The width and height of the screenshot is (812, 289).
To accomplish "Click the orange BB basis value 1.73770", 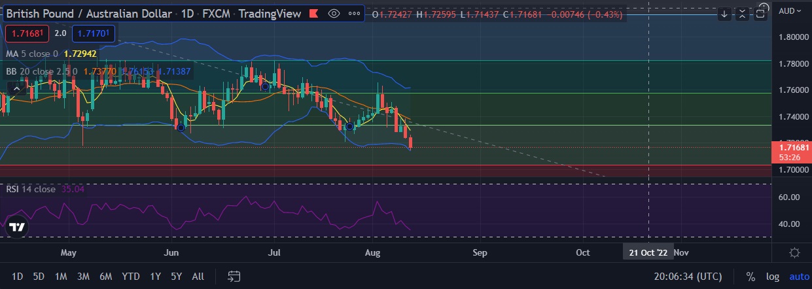I will tap(100, 71).
